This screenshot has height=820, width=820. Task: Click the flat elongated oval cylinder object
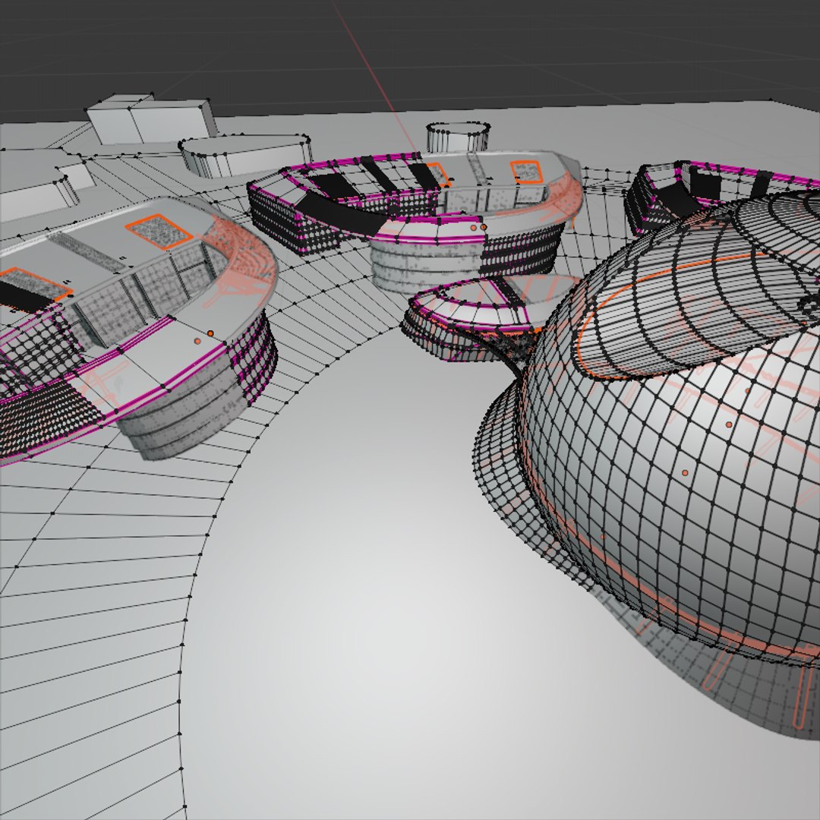point(244,155)
